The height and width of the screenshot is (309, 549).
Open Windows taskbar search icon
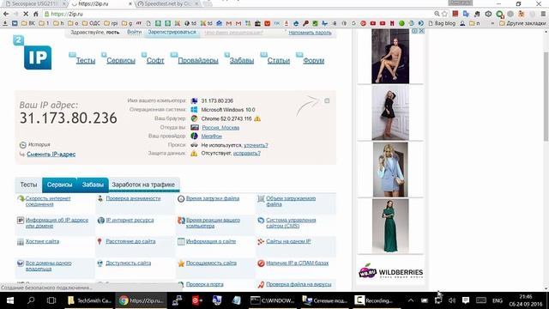coord(31,300)
